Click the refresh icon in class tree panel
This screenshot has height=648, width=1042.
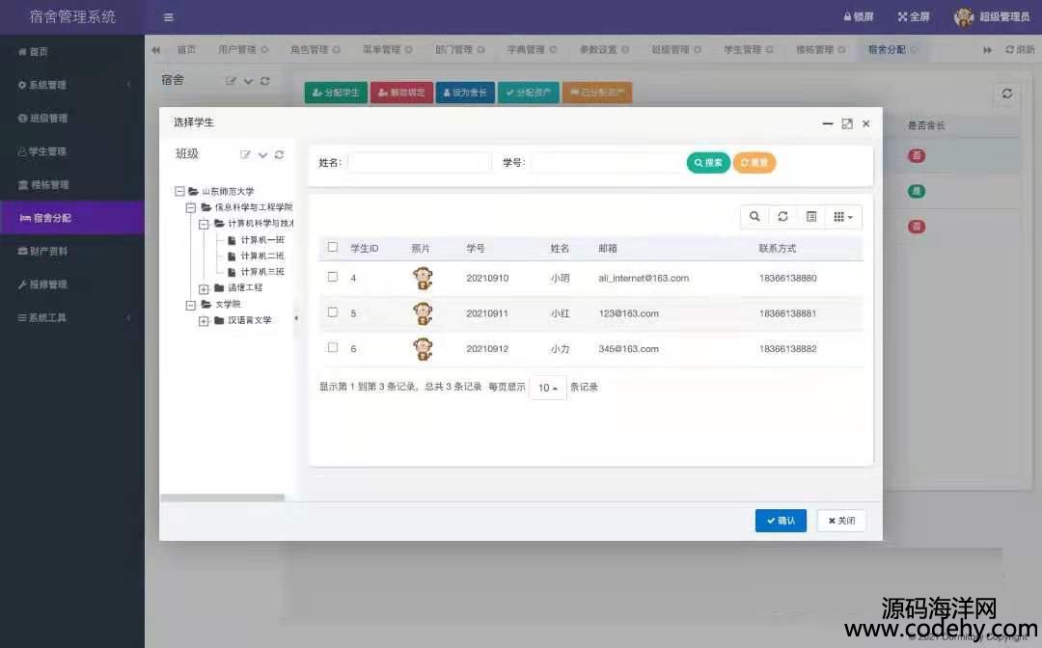point(279,154)
